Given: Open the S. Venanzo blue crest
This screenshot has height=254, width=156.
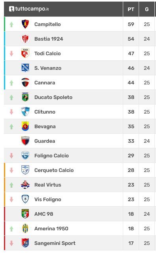Looking at the screenshot, I should coord(25,68).
